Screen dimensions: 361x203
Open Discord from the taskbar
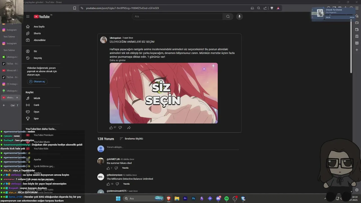pyautogui.click(x=218, y=198)
